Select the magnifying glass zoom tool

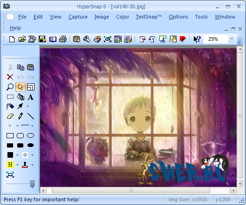coord(10,87)
